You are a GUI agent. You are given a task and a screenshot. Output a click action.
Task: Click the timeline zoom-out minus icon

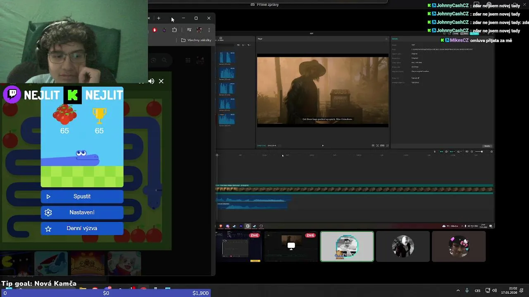[472, 151]
